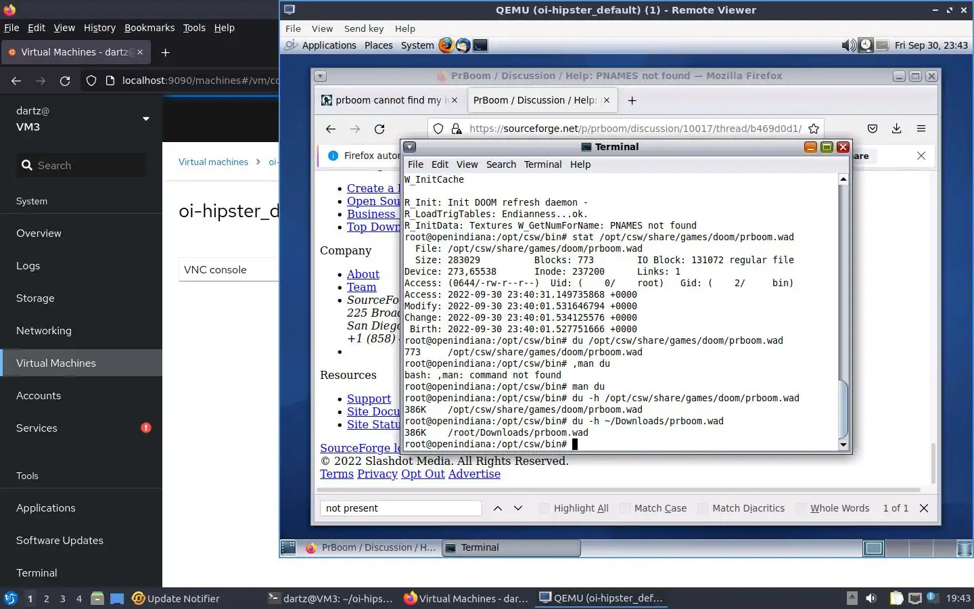Open the Terminal window menu button
Image resolution: width=974 pixels, height=609 pixels.
point(410,147)
